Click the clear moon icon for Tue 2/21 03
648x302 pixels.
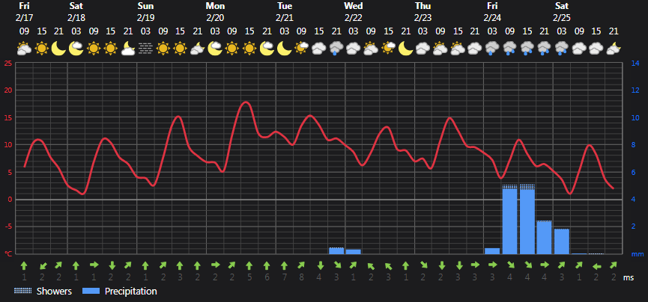pos(285,49)
